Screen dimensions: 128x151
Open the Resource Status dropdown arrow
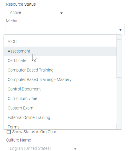[61, 13]
